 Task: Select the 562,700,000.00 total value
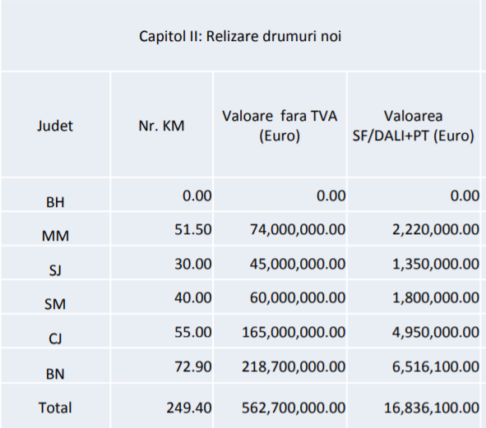point(294,407)
